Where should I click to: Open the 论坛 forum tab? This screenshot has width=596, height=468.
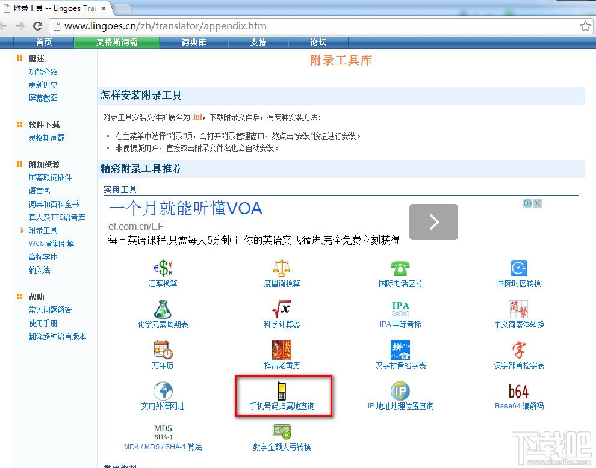318,43
